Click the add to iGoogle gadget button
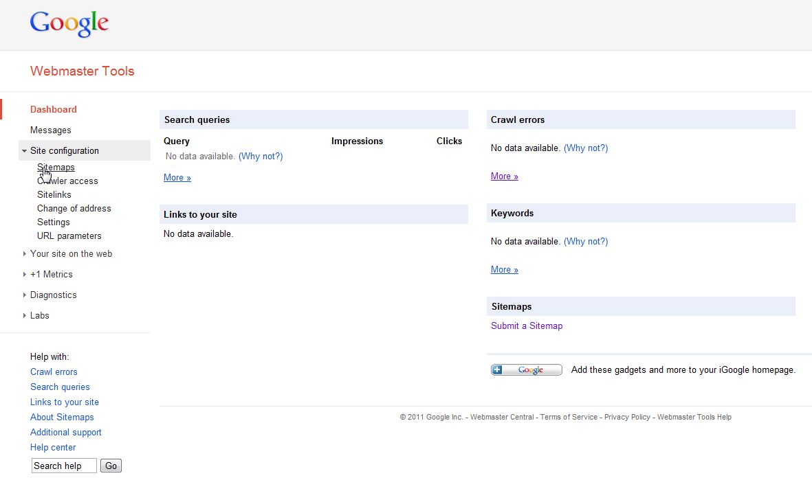The image size is (812, 480). click(526, 370)
